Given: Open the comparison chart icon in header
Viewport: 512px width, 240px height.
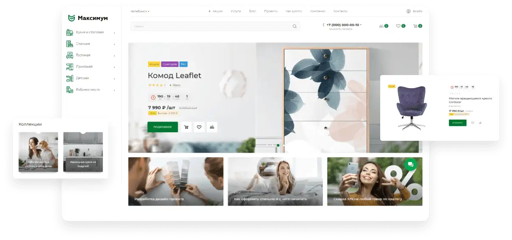Looking at the screenshot, I should [x=381, y=26].
